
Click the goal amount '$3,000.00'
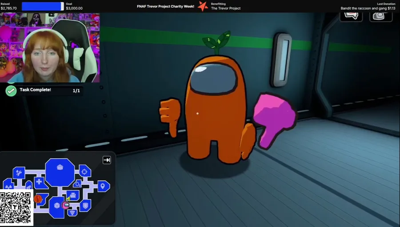pos(74,8)
